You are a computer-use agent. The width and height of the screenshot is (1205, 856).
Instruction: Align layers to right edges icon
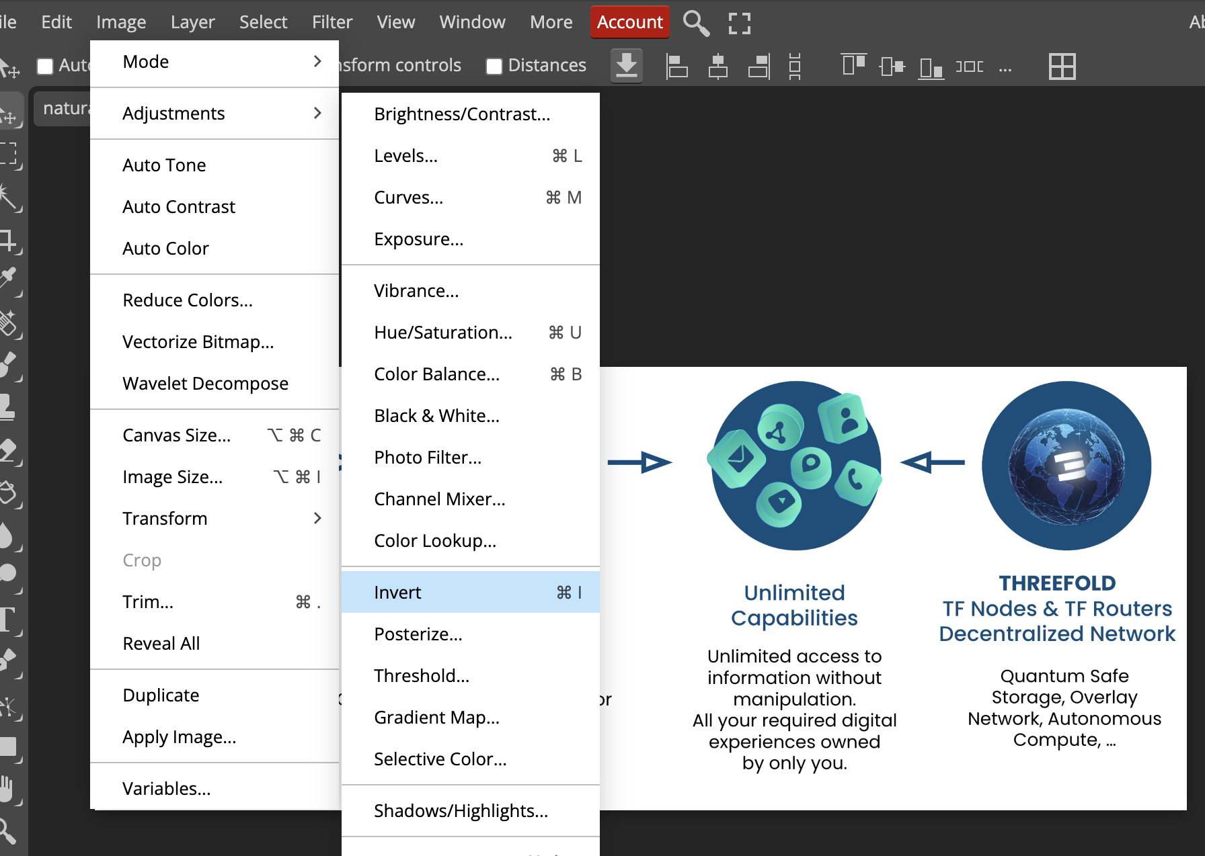[x=759, y=67]
